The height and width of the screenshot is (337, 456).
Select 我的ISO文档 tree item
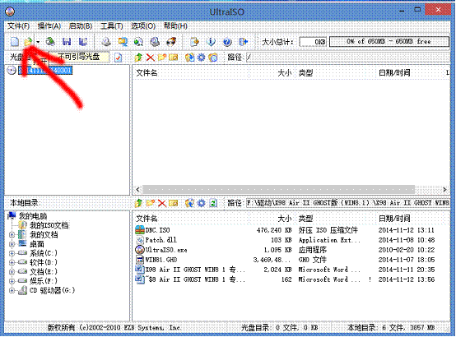click(x=49, y=225)
